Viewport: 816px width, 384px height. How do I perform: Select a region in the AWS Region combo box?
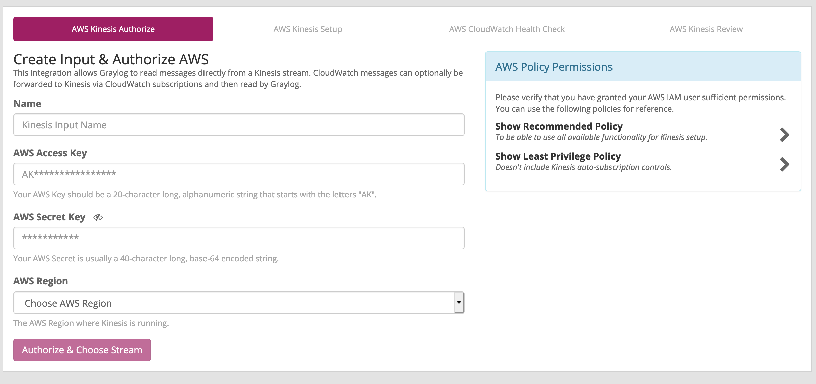tap(239, 303)
